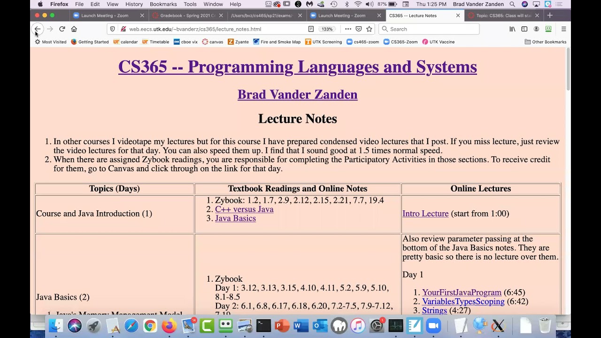Click the 133% zoom level indicator

[327, 29]
